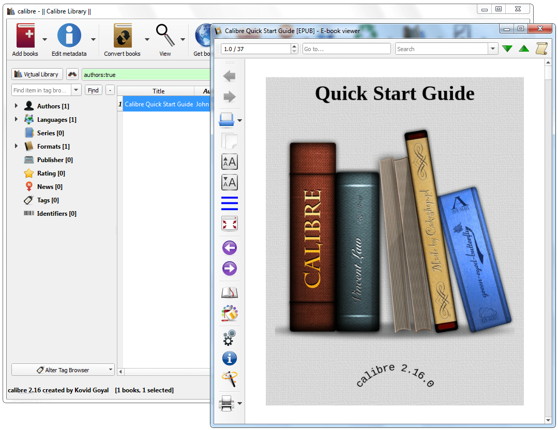This screenshot has width=558, height=430.
Task: Open the viewer Search box dropdown
Action: point(492,49)
